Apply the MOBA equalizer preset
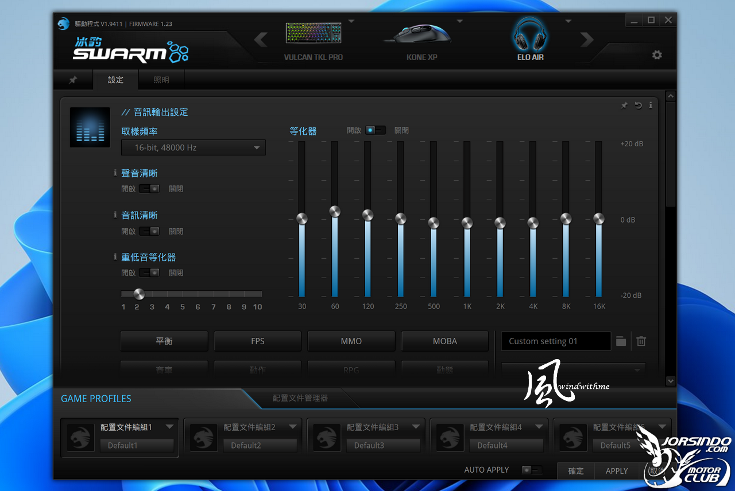The height and width of the screenshot is (491, 735). click(x=445, y=341)
